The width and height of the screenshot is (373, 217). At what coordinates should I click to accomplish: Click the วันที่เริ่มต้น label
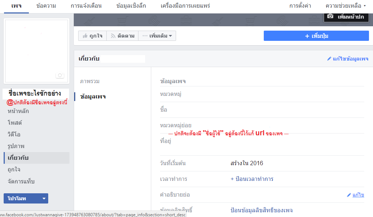(x=173, y=163)
